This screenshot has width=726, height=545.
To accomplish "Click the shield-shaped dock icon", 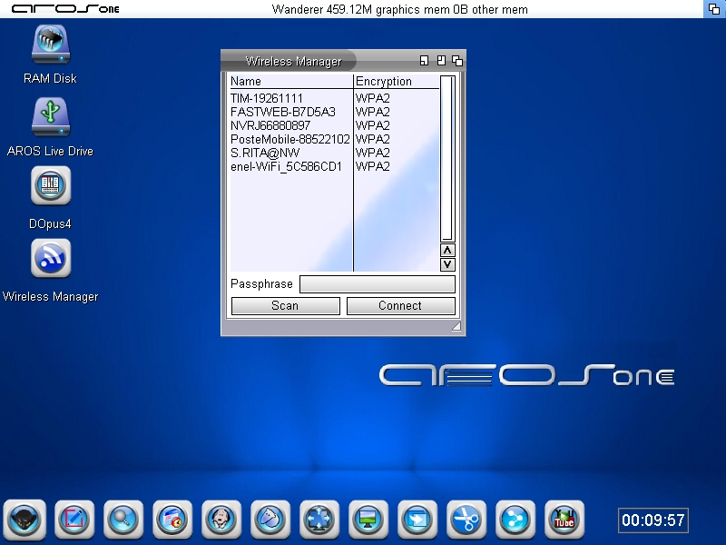I will [x=270, y=519].
